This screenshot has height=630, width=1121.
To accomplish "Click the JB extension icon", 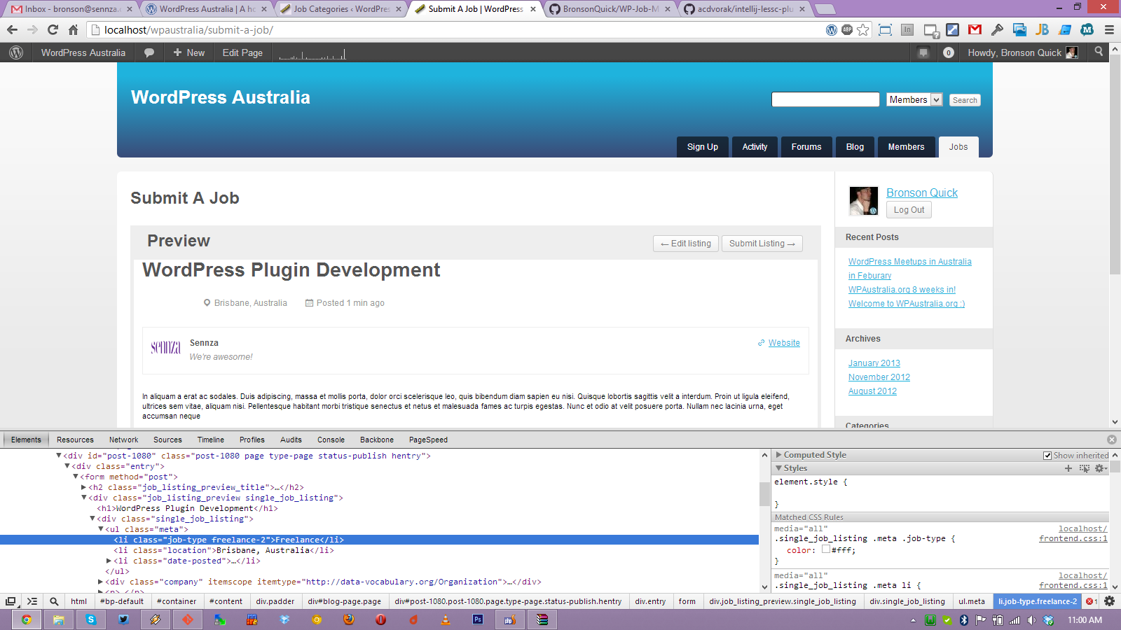I will click(1042, 29).
